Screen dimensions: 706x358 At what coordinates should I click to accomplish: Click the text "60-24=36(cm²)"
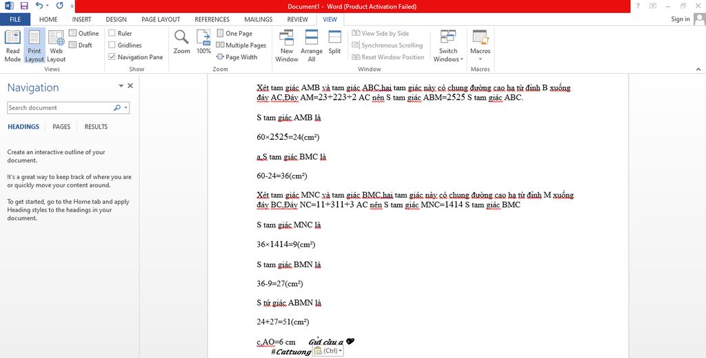282,176
